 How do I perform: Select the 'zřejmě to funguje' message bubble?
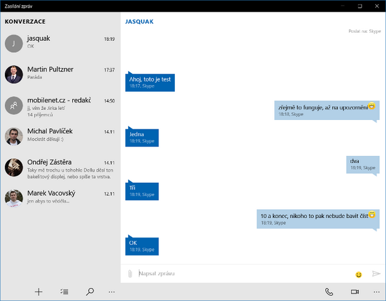point(327,111)
